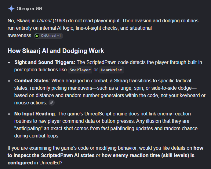This screenshot has height=169, width=211.
Task: Select the SeePlayer code snippet
Action: click(80, 70)
